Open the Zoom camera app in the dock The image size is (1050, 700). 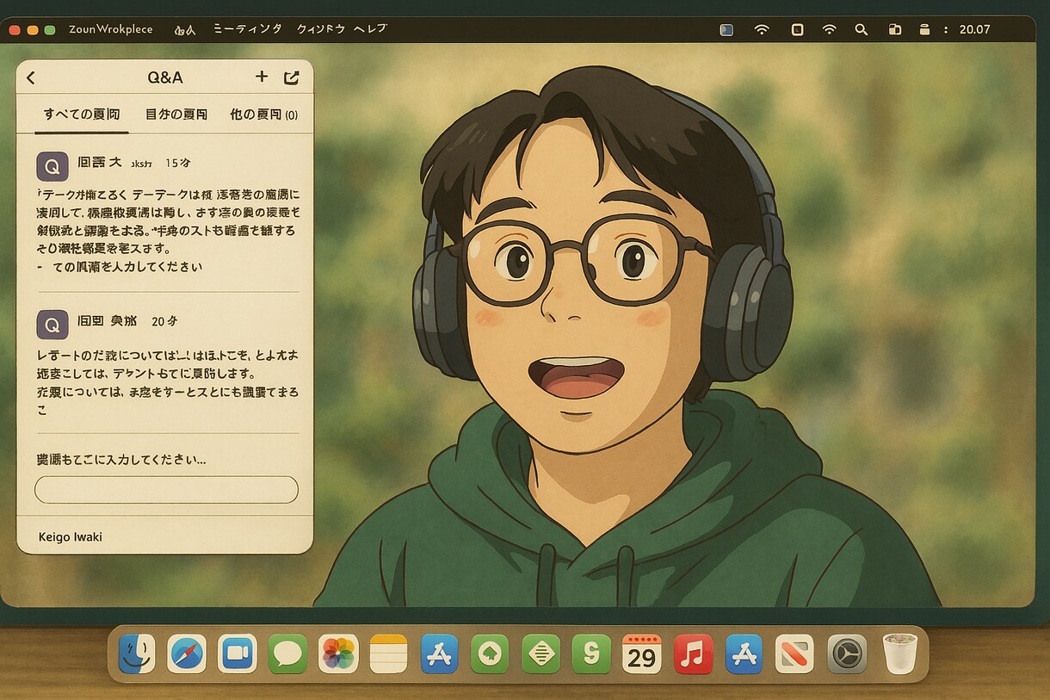tap(238, 654)
